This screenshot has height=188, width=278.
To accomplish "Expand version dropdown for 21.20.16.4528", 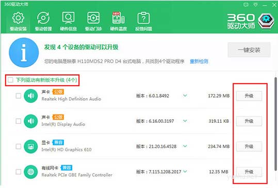I will point(185,146).
